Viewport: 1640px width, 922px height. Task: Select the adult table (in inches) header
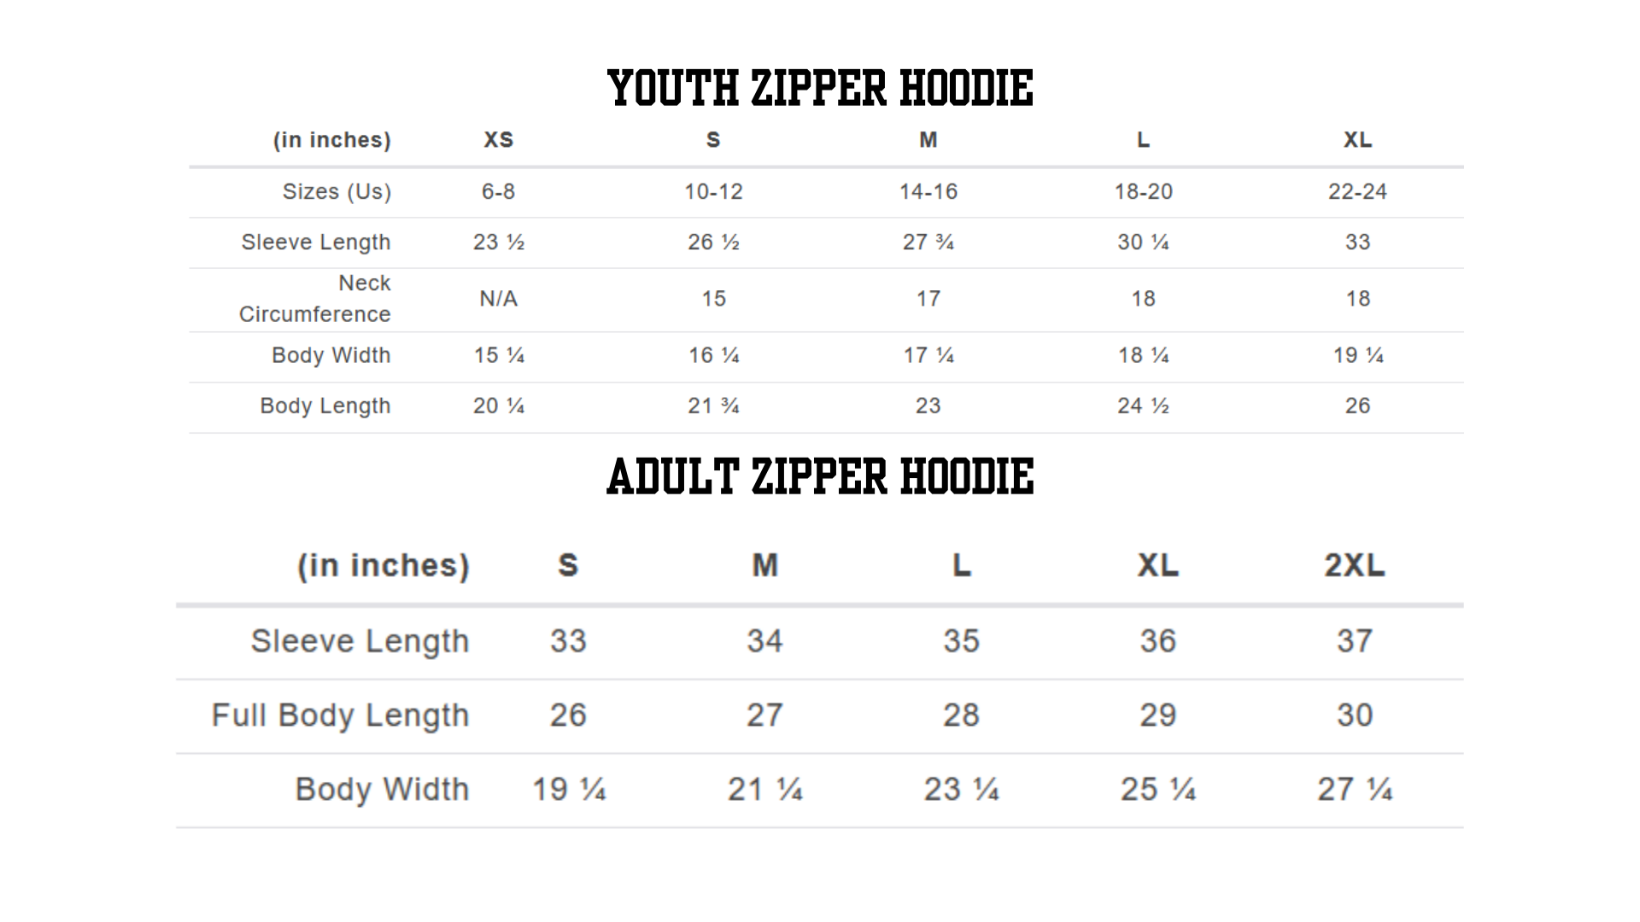tap(384, 566)
